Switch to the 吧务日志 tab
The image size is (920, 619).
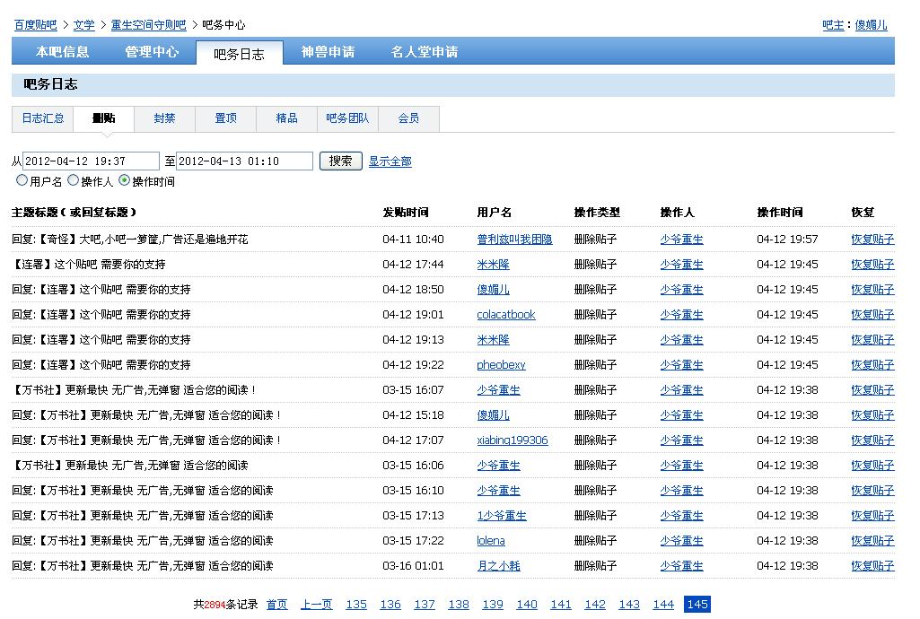pos(240,53)
